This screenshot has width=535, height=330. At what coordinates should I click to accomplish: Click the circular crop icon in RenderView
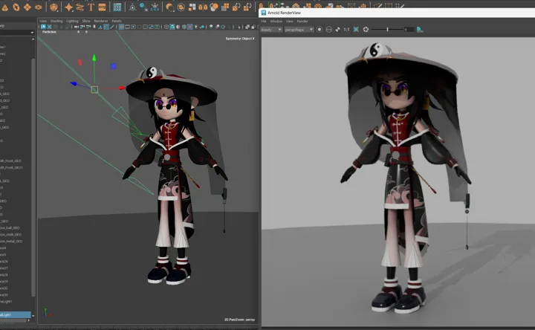[x=329, y=30]
